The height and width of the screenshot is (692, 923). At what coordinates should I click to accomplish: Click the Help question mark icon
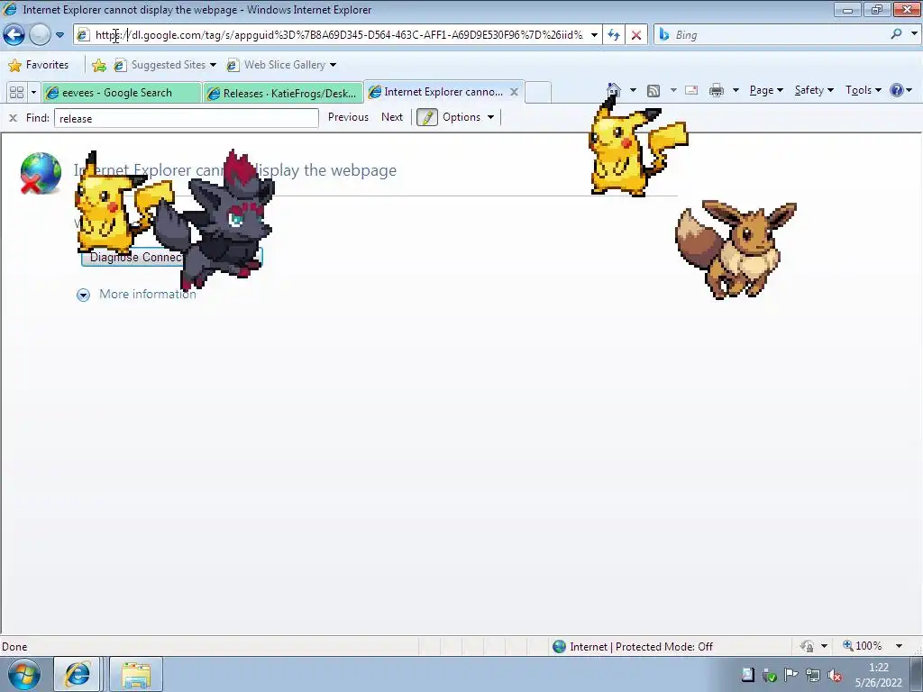pyautogui.click(x=897, y=90)
